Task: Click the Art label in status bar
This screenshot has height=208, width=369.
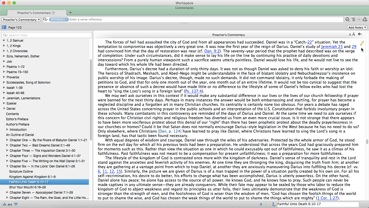Action: [10, 204]
